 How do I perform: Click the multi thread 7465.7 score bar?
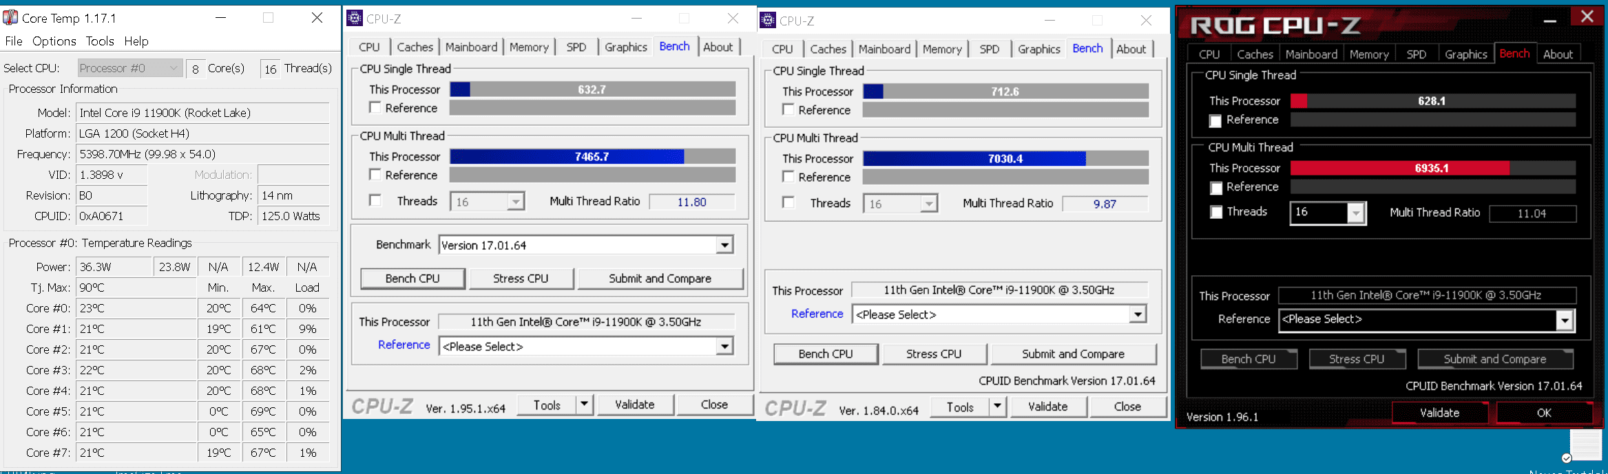pyautogui.click(x=592, y=156)
